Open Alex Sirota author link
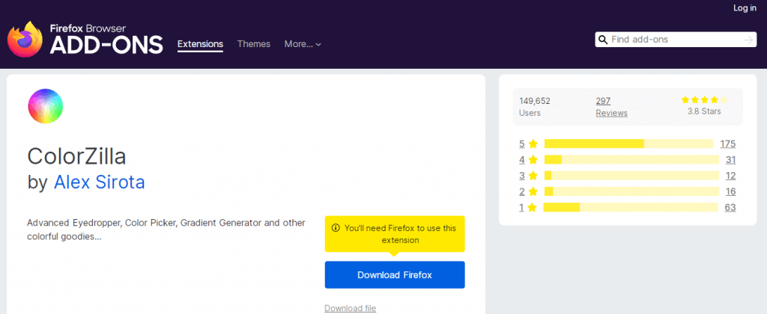 pos(100,182)
